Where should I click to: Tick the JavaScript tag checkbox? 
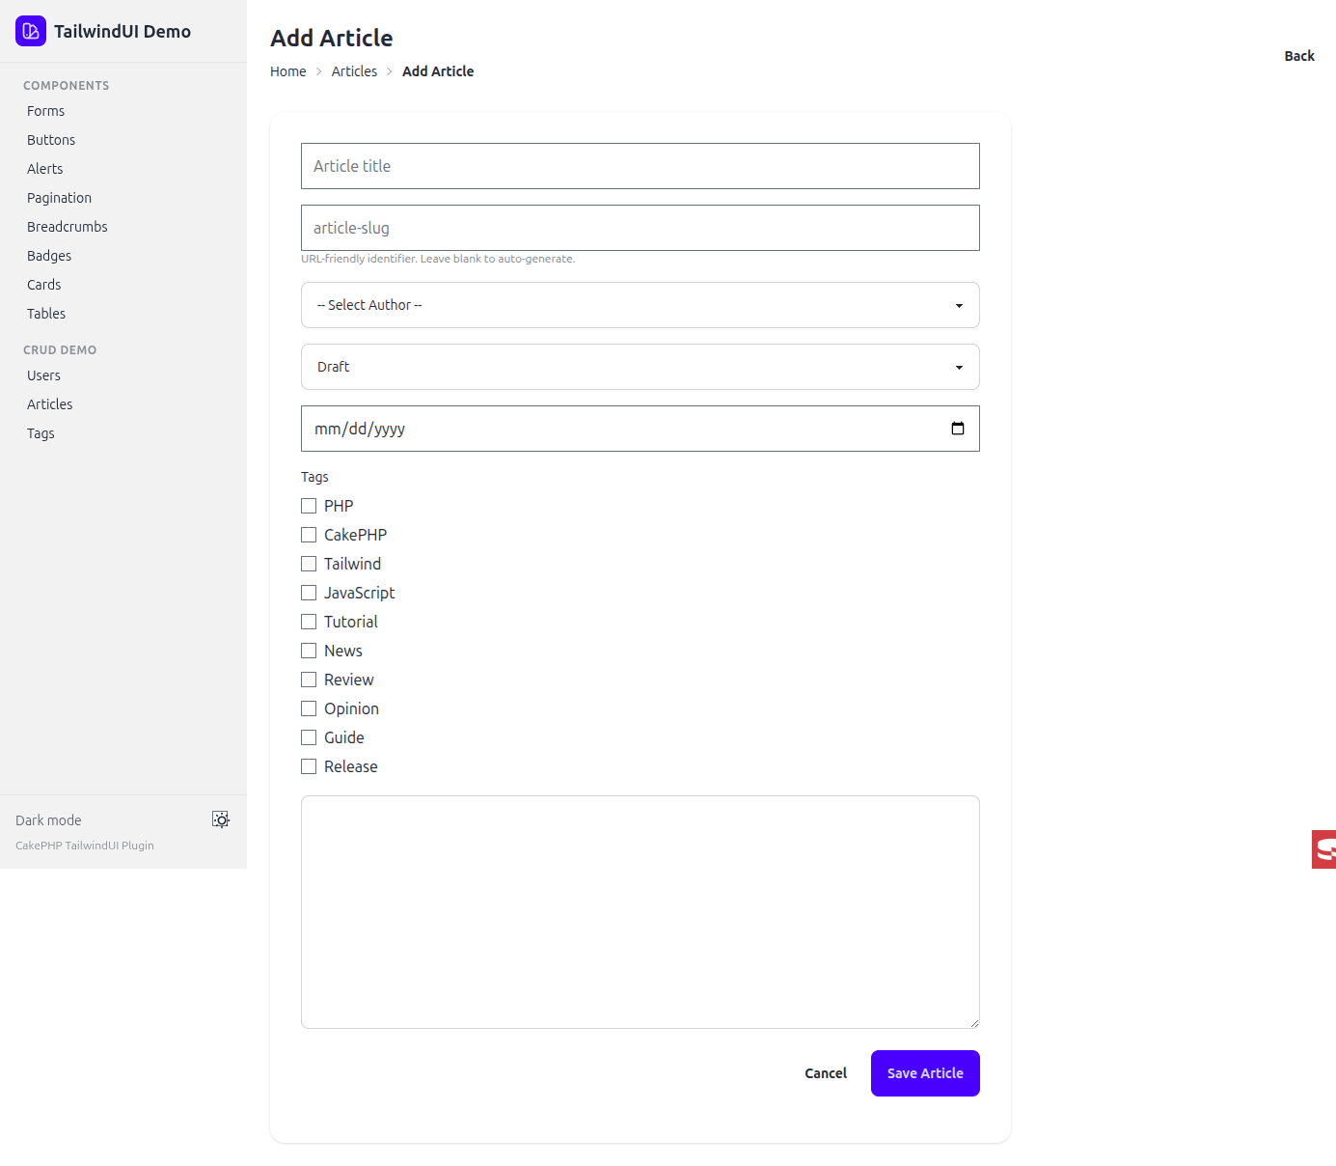pyautogui.click(x=309, y=593)
